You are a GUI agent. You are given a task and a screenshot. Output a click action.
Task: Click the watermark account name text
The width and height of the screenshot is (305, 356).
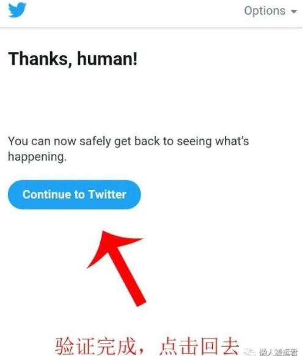tap(278, 352)
